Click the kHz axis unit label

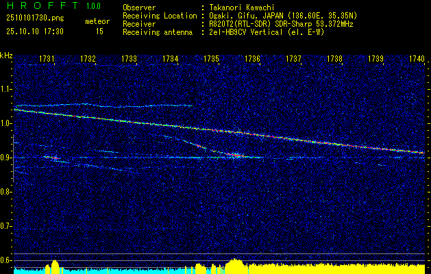pyautogui.click(x=6, y=55)
